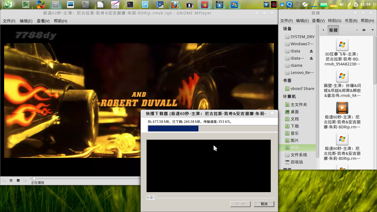Viewport: 377px width, 212px height.
Task: Click 取消 button in download dialog
Action: 264,204
